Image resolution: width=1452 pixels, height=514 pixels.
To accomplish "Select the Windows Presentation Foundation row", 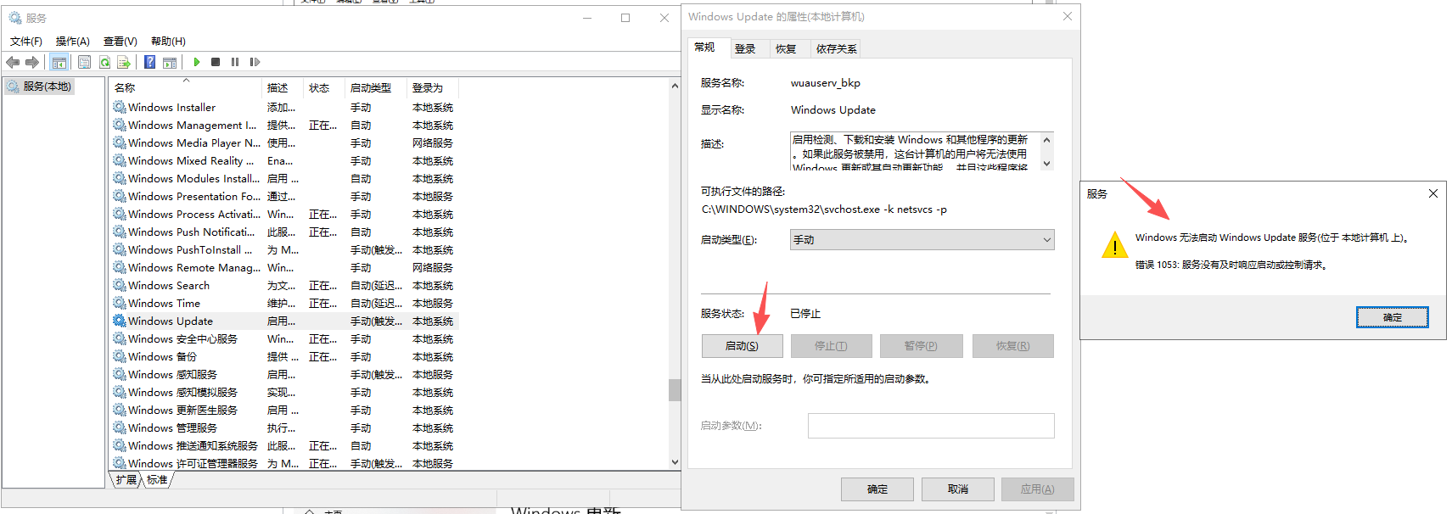I will coord(285,196).
